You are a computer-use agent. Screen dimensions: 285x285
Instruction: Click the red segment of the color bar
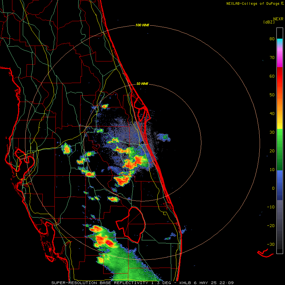pyautogui.click(x=280, y=76)
